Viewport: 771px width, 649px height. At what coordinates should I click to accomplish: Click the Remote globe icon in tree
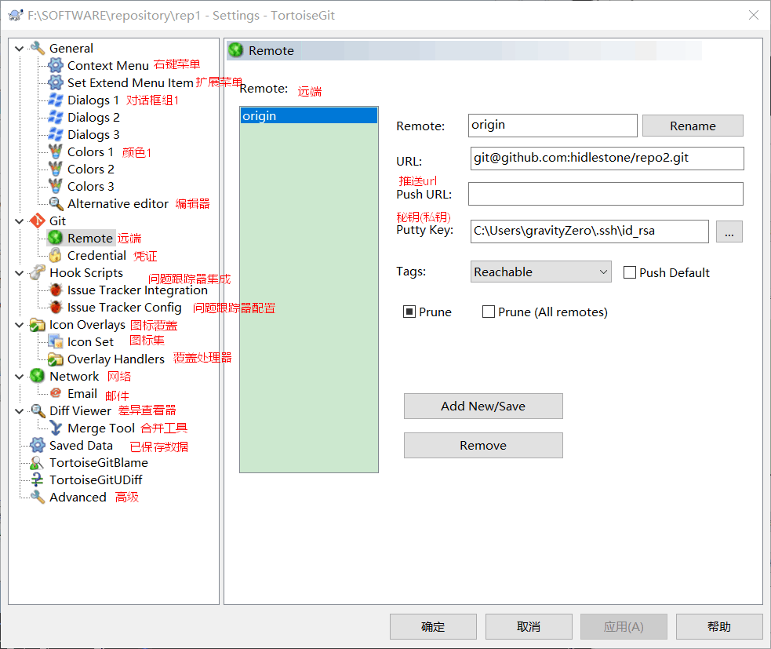[56, 238]
